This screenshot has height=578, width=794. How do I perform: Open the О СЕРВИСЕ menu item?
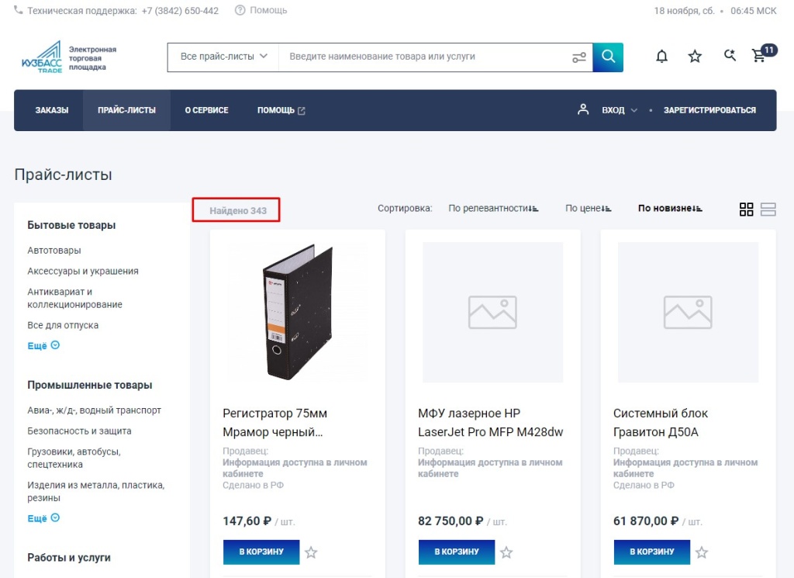pyautogui.click(x=206, y=110)
